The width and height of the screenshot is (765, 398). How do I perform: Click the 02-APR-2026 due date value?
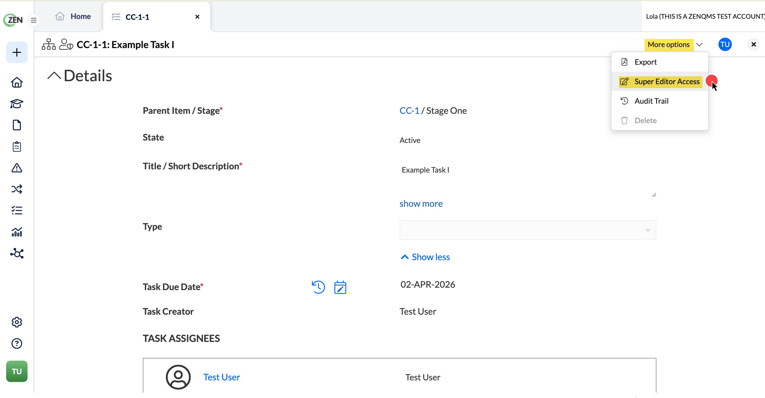(x=428, y=284)
